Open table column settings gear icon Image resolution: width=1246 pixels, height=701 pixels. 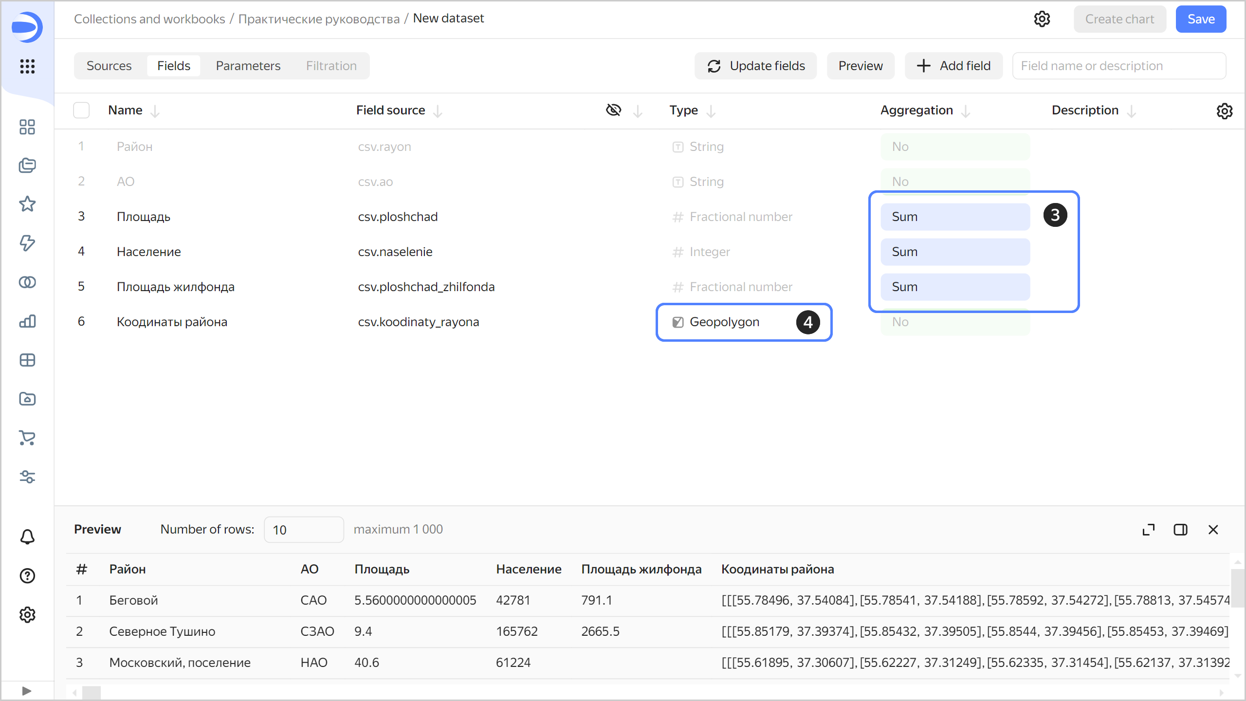point(1224,111)
